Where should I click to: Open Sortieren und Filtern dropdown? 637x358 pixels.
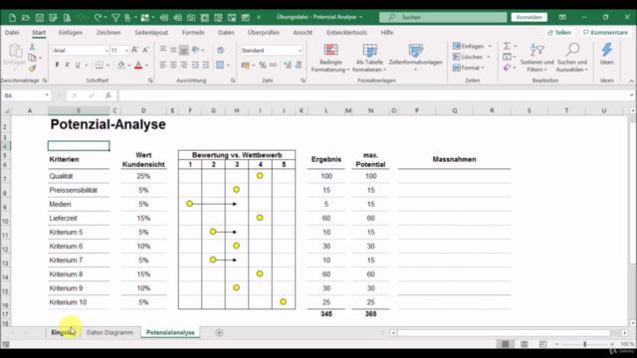point(536,58)
